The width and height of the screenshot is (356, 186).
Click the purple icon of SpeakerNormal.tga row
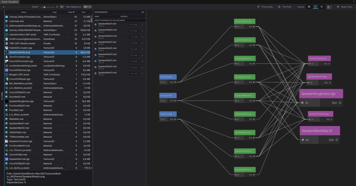point(7,159)
